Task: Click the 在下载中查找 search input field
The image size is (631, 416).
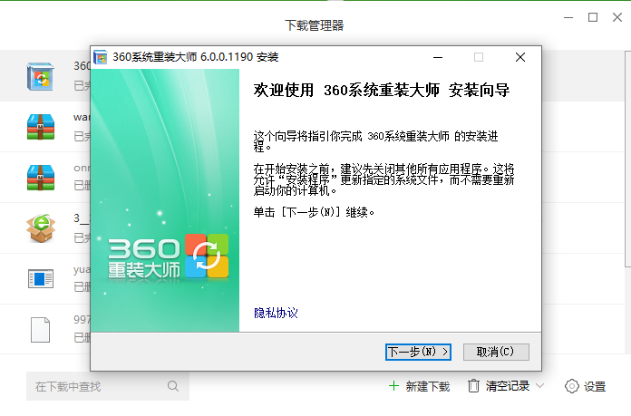Action: 108,386
